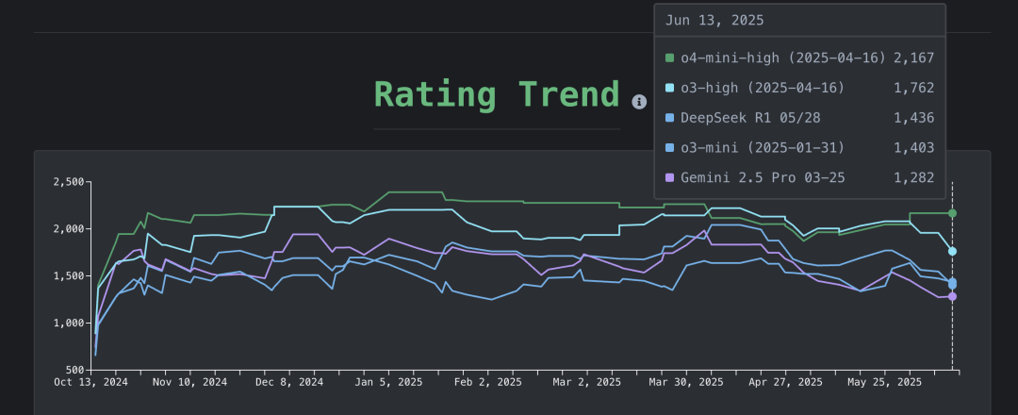Click the Jun 13, 2025 tooltip date

click(x=714, y=20)
